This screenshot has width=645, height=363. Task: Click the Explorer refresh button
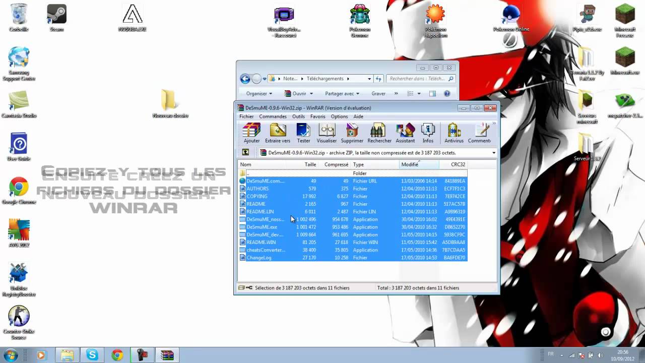coord(378,79)
